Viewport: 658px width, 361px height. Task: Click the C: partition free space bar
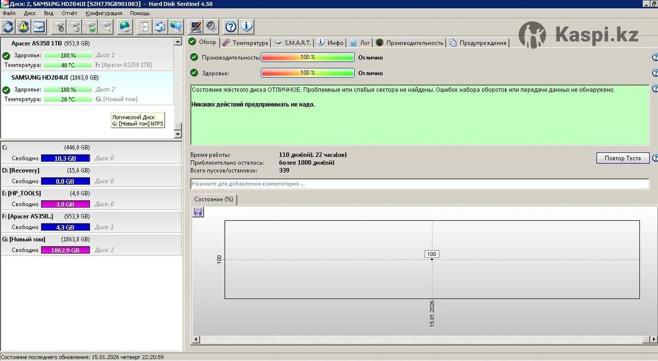(65, 158)
